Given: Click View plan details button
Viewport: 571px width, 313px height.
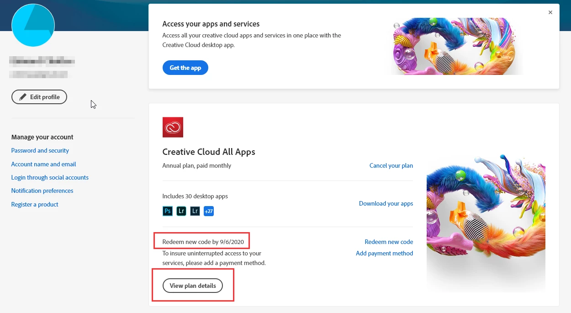Looking at the screenshot, I should (x=193, y=286).
